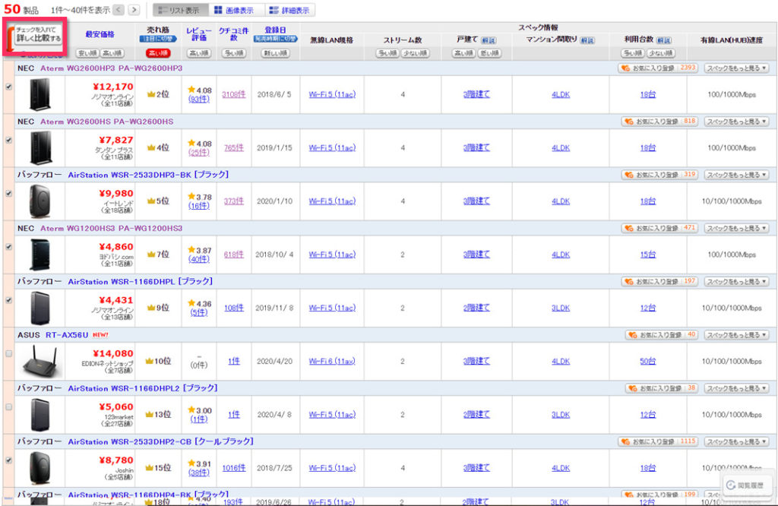Click the クチコミ件数 column header
The height and width of the screenshot is (506, 778).
coord(234,34)
